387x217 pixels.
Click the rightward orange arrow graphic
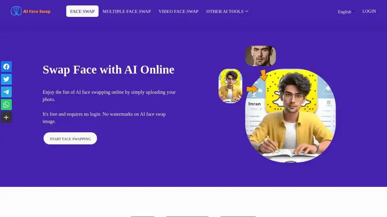click(252, 89)
